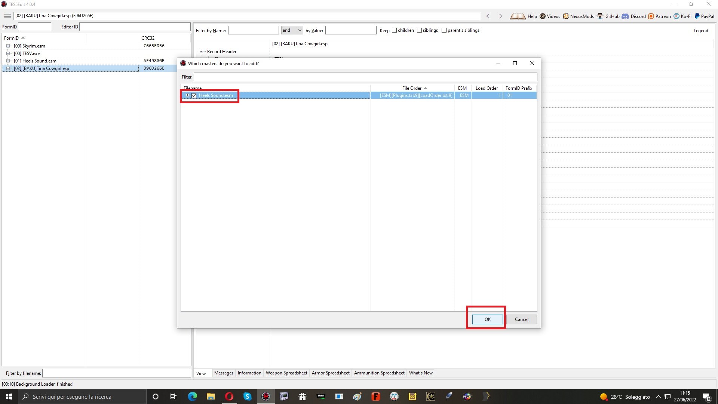
Task: Go back with the left navigation arrow
Action: 488,16
